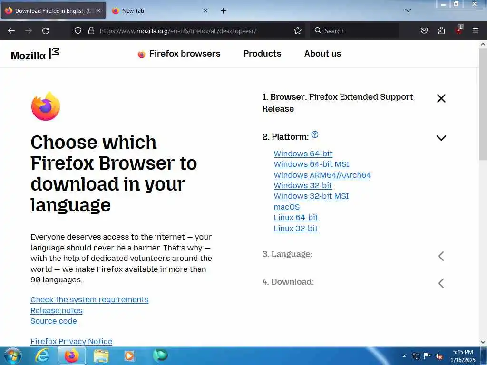This screenshot has width=487, height=365.
Task: Close the Download Firefox tab
Action: pyautogui.click(x=98, y=10)
